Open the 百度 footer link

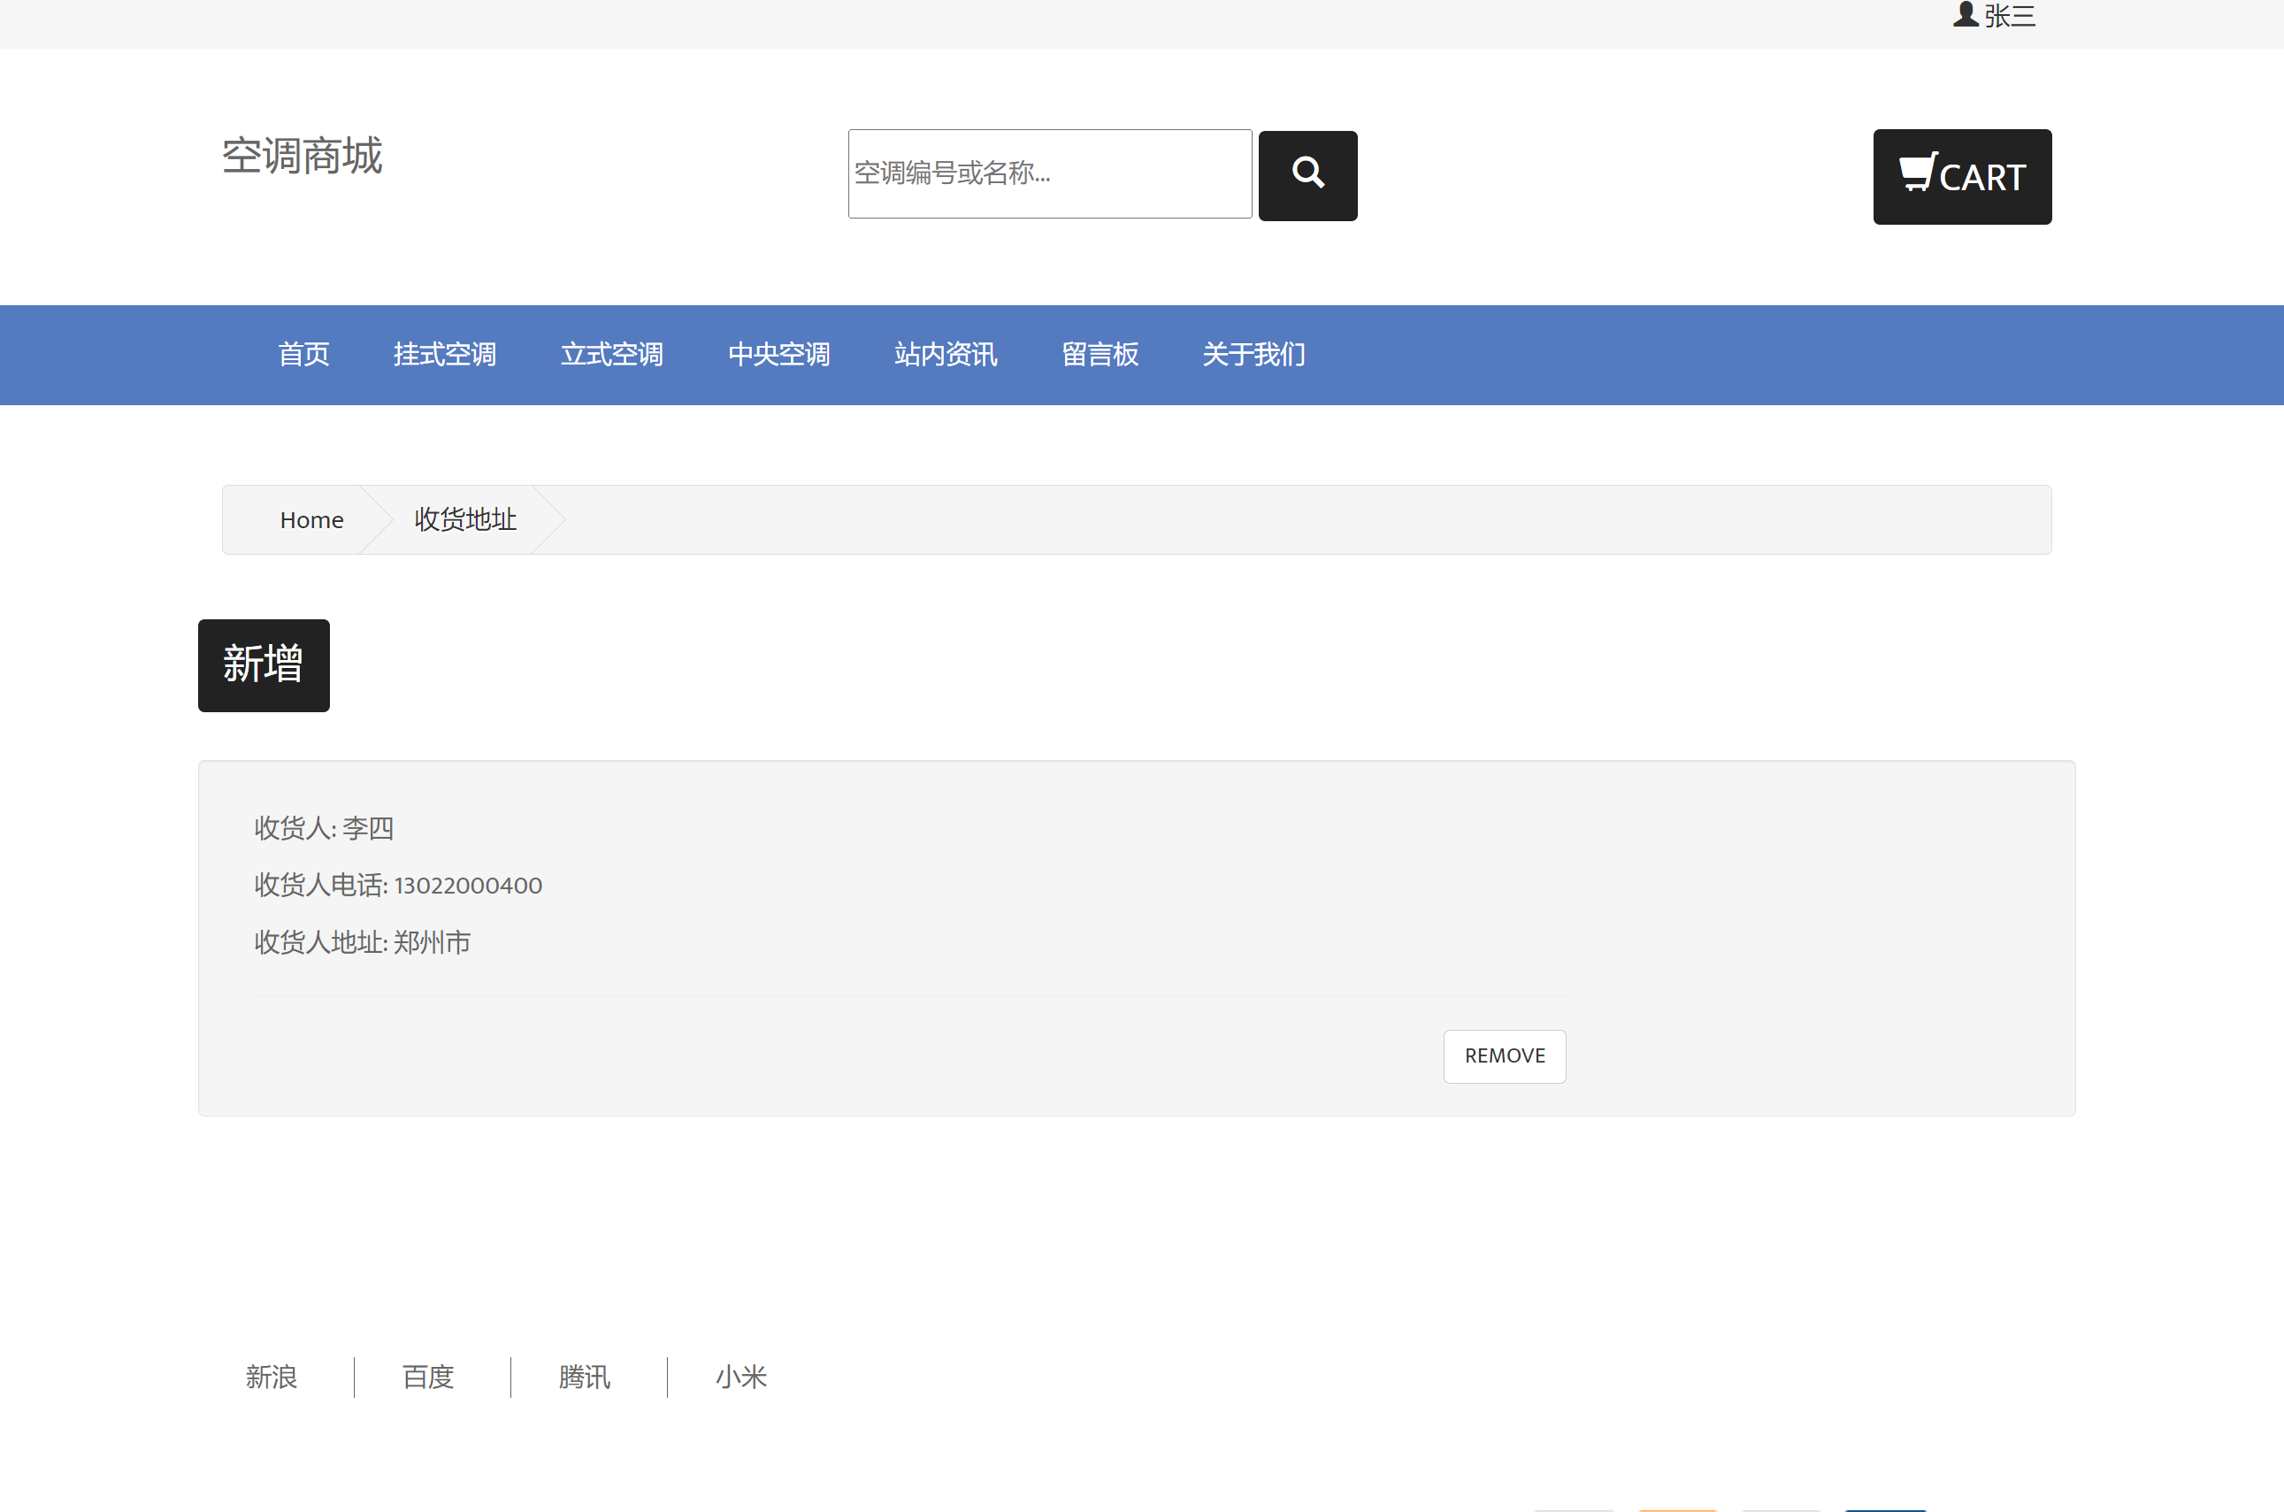coord(427,1377)
